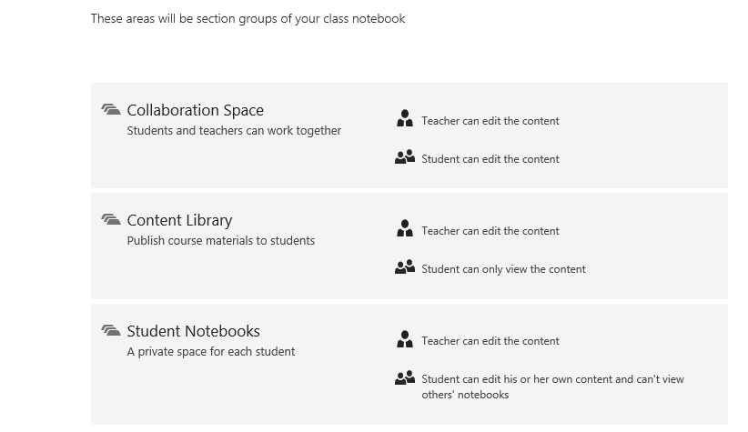Image resolution: width=748 pixels, height=432 pixels.
Task: Click 'Publish course materials to students' text
Action: click(x=221, y=241)
